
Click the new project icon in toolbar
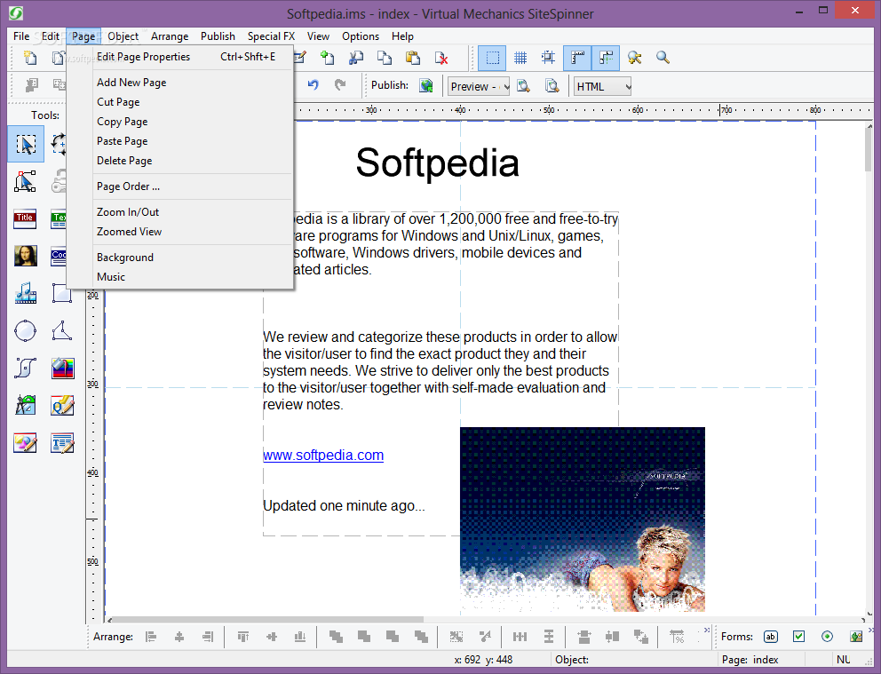30,58
